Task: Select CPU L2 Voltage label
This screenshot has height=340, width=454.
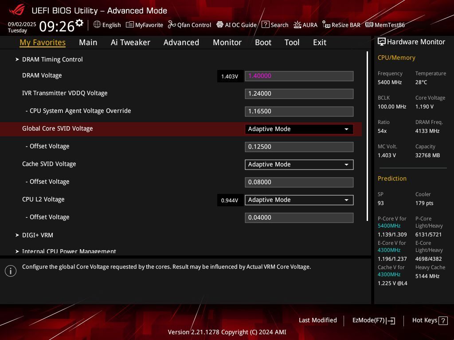Action: tap(43, 200)
